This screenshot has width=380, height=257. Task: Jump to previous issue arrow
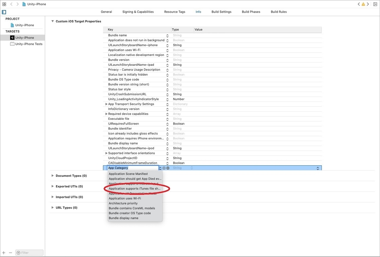pyautogui.click(x=359, y=4)
